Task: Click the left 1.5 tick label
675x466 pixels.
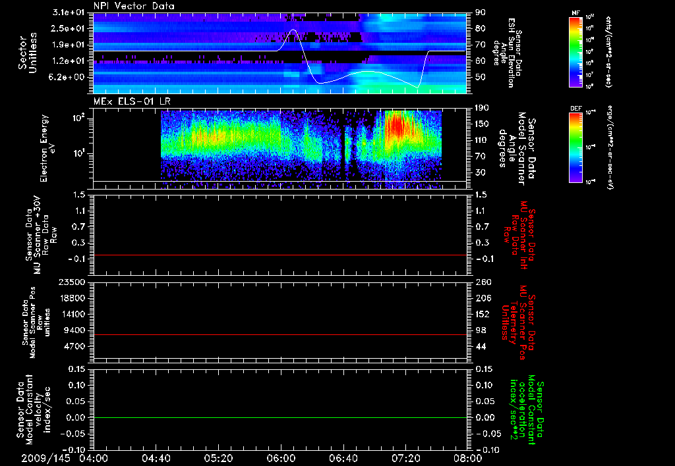Action: pos(80,195)
